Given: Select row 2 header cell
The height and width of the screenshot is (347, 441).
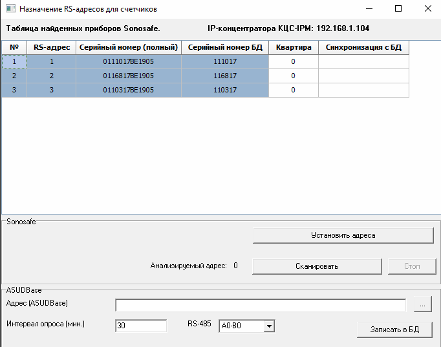Looking at the screenshot, I should coord(14,76).
